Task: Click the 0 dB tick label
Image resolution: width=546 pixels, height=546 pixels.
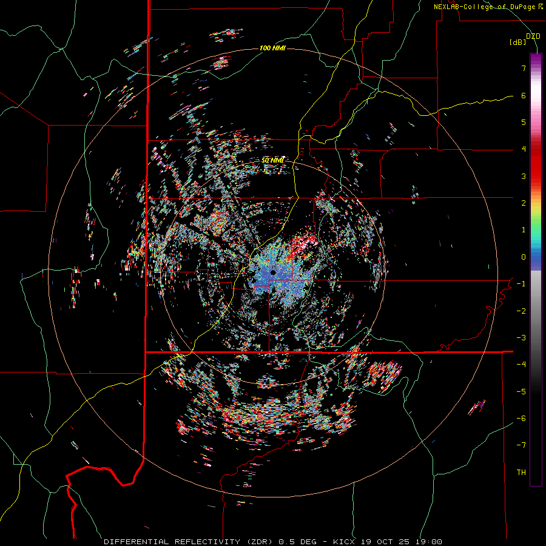Action: [x=524, y=257]
